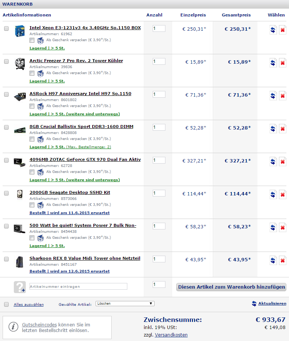The height and width of the screenshot is (341, 289).
Task: Enable gift wrapping for Intel Xeon
Action: click(x=32, y=40)
